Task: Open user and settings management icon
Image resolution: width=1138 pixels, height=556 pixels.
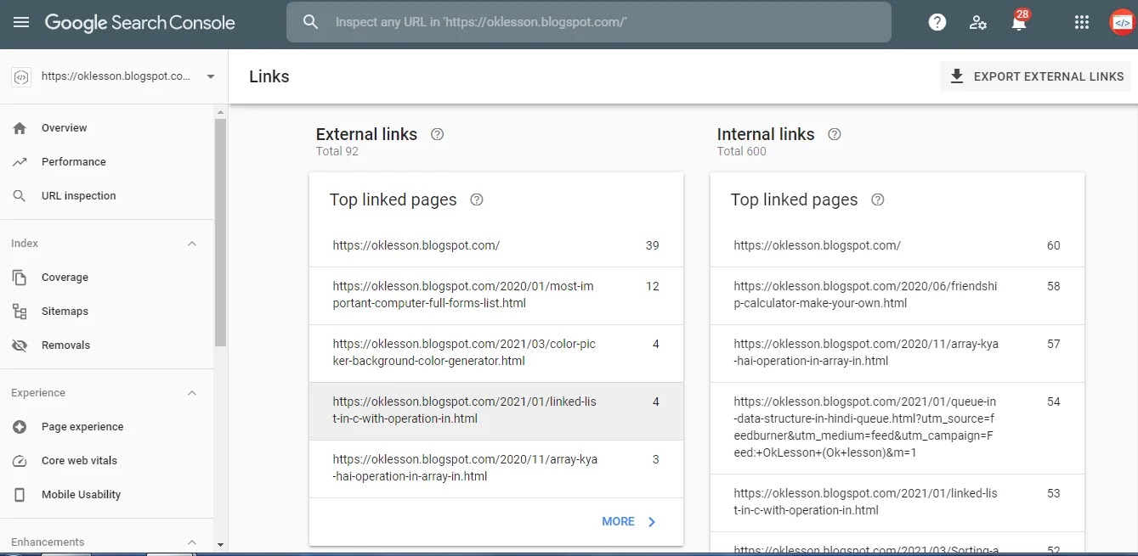Action: (978, 23)
